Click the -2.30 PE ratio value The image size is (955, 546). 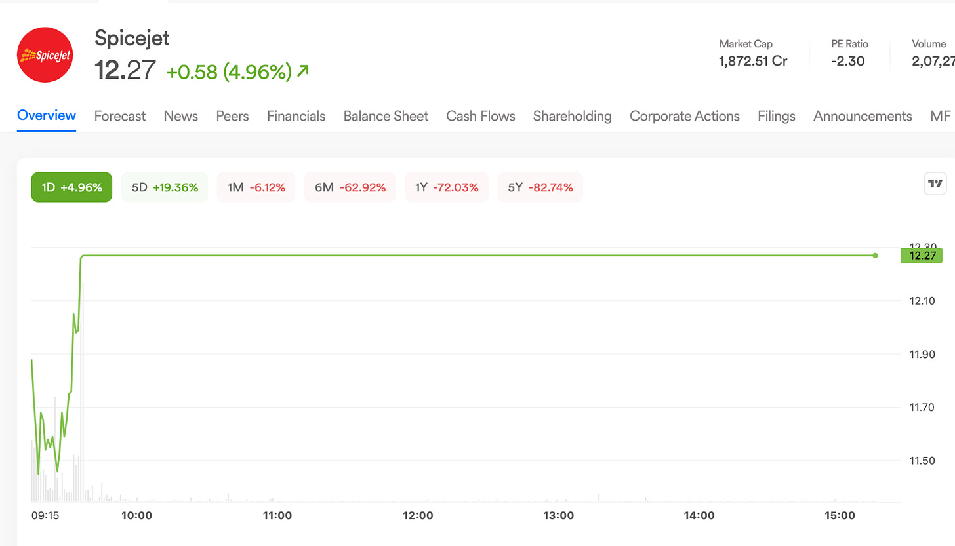847,62
